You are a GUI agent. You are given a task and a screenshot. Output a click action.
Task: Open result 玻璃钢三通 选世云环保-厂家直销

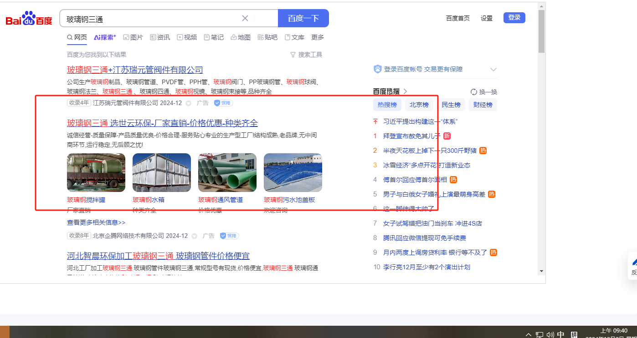tap(162, 123)
